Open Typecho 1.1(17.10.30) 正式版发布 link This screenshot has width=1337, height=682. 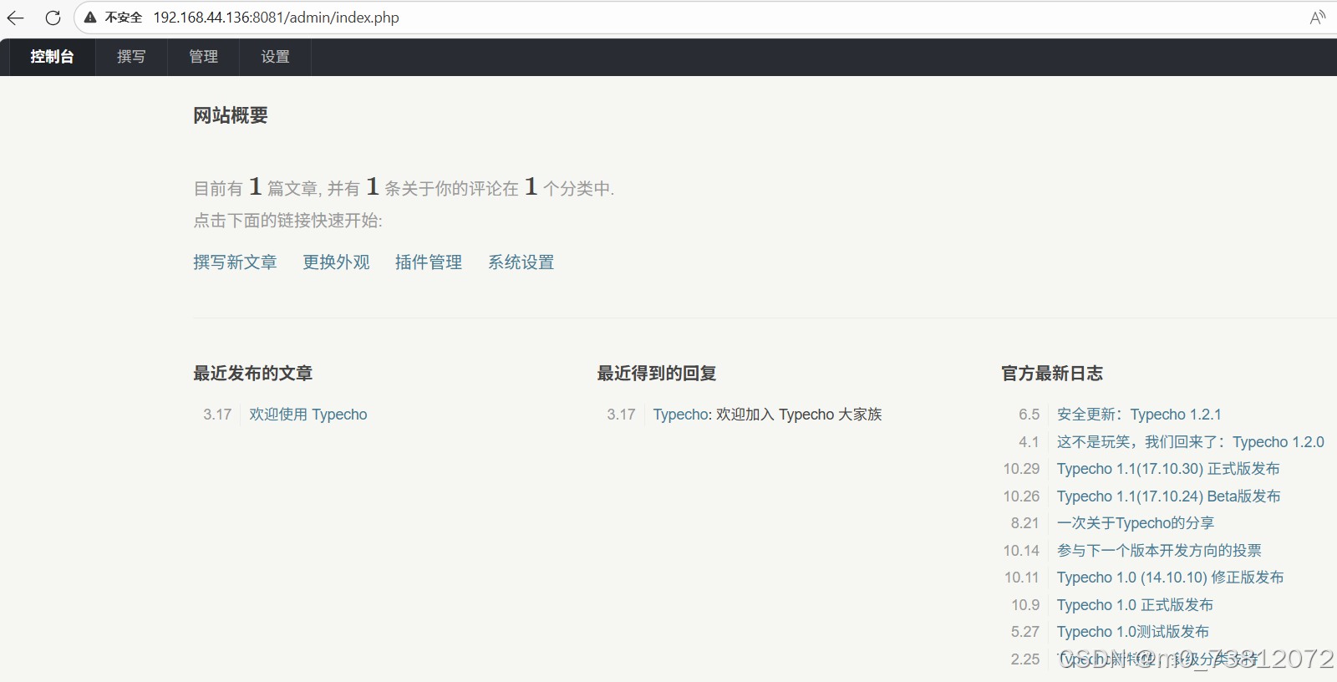(x=1168, y=469)
